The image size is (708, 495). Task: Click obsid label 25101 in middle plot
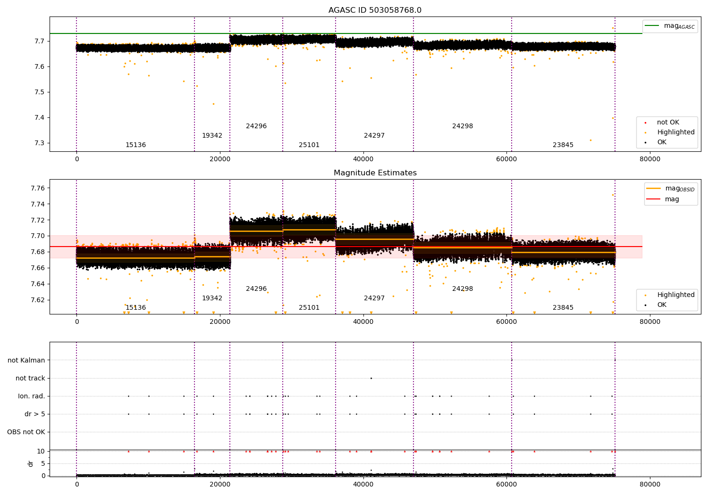click(x=309, y=308)
